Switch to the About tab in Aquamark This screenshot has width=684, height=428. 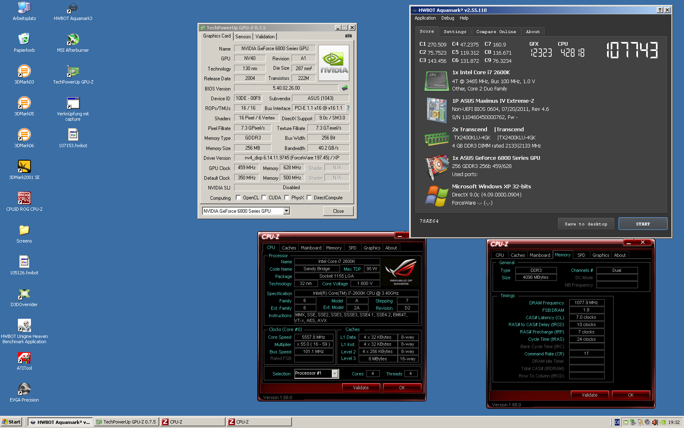coord(533,31)
